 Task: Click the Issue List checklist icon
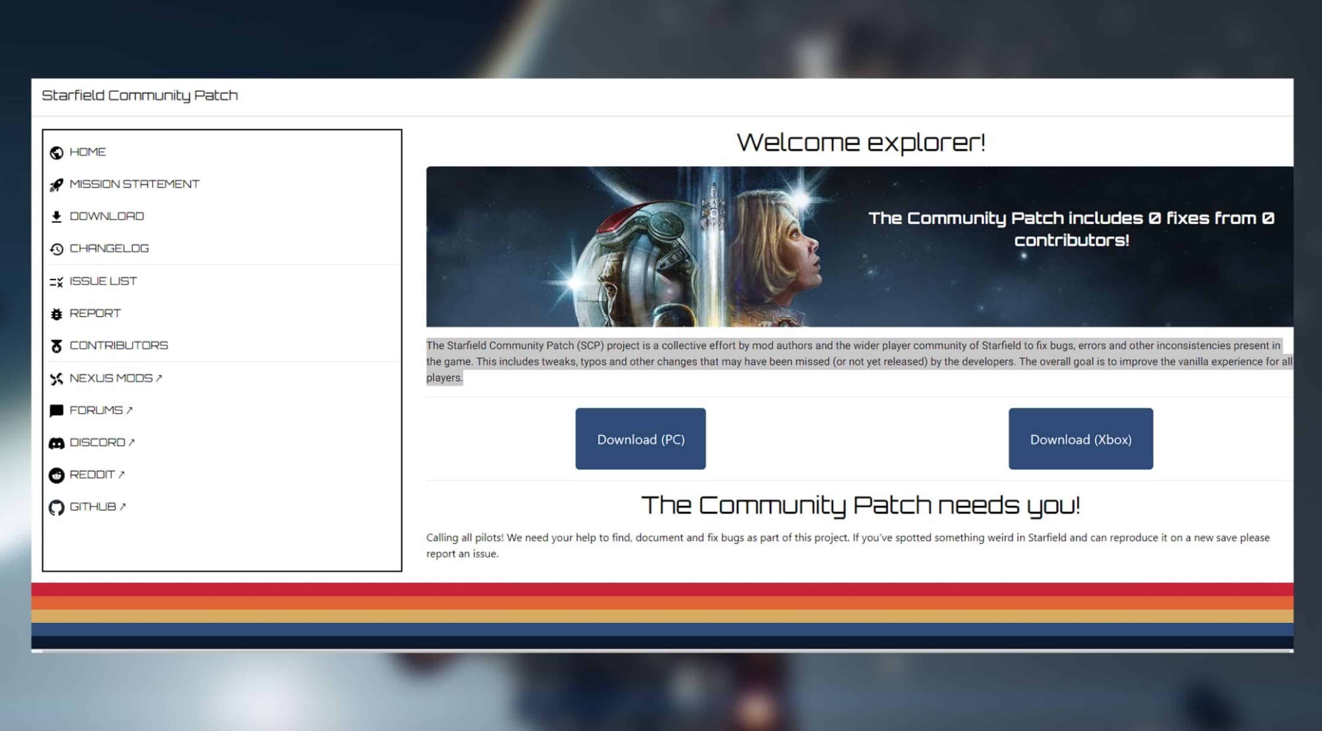56,282
